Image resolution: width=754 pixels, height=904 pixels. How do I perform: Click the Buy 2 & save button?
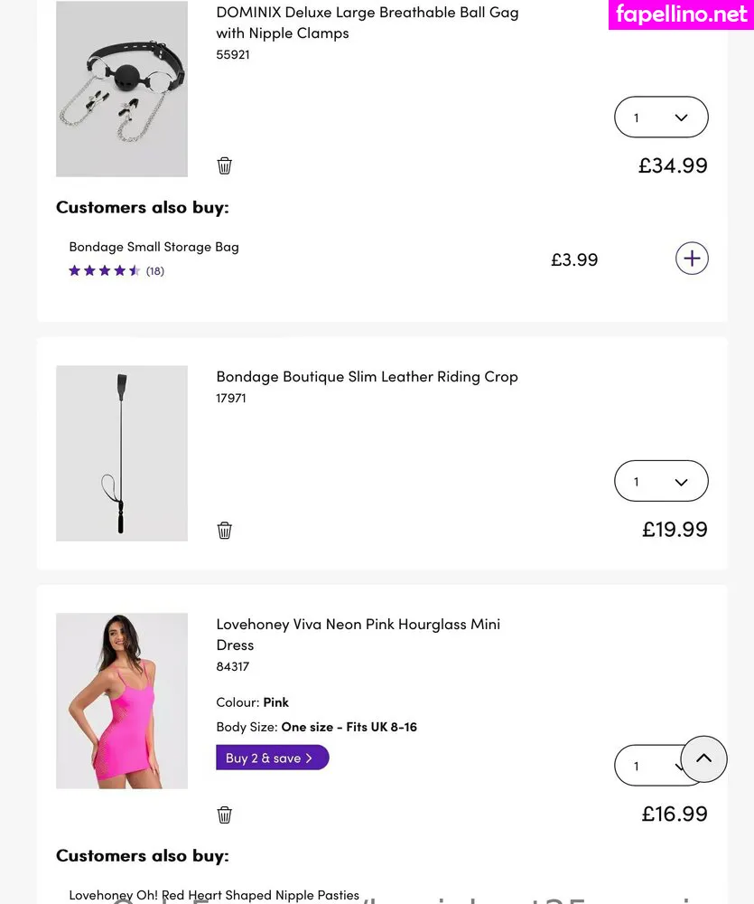pyautogui.click(x=272, y=758)
